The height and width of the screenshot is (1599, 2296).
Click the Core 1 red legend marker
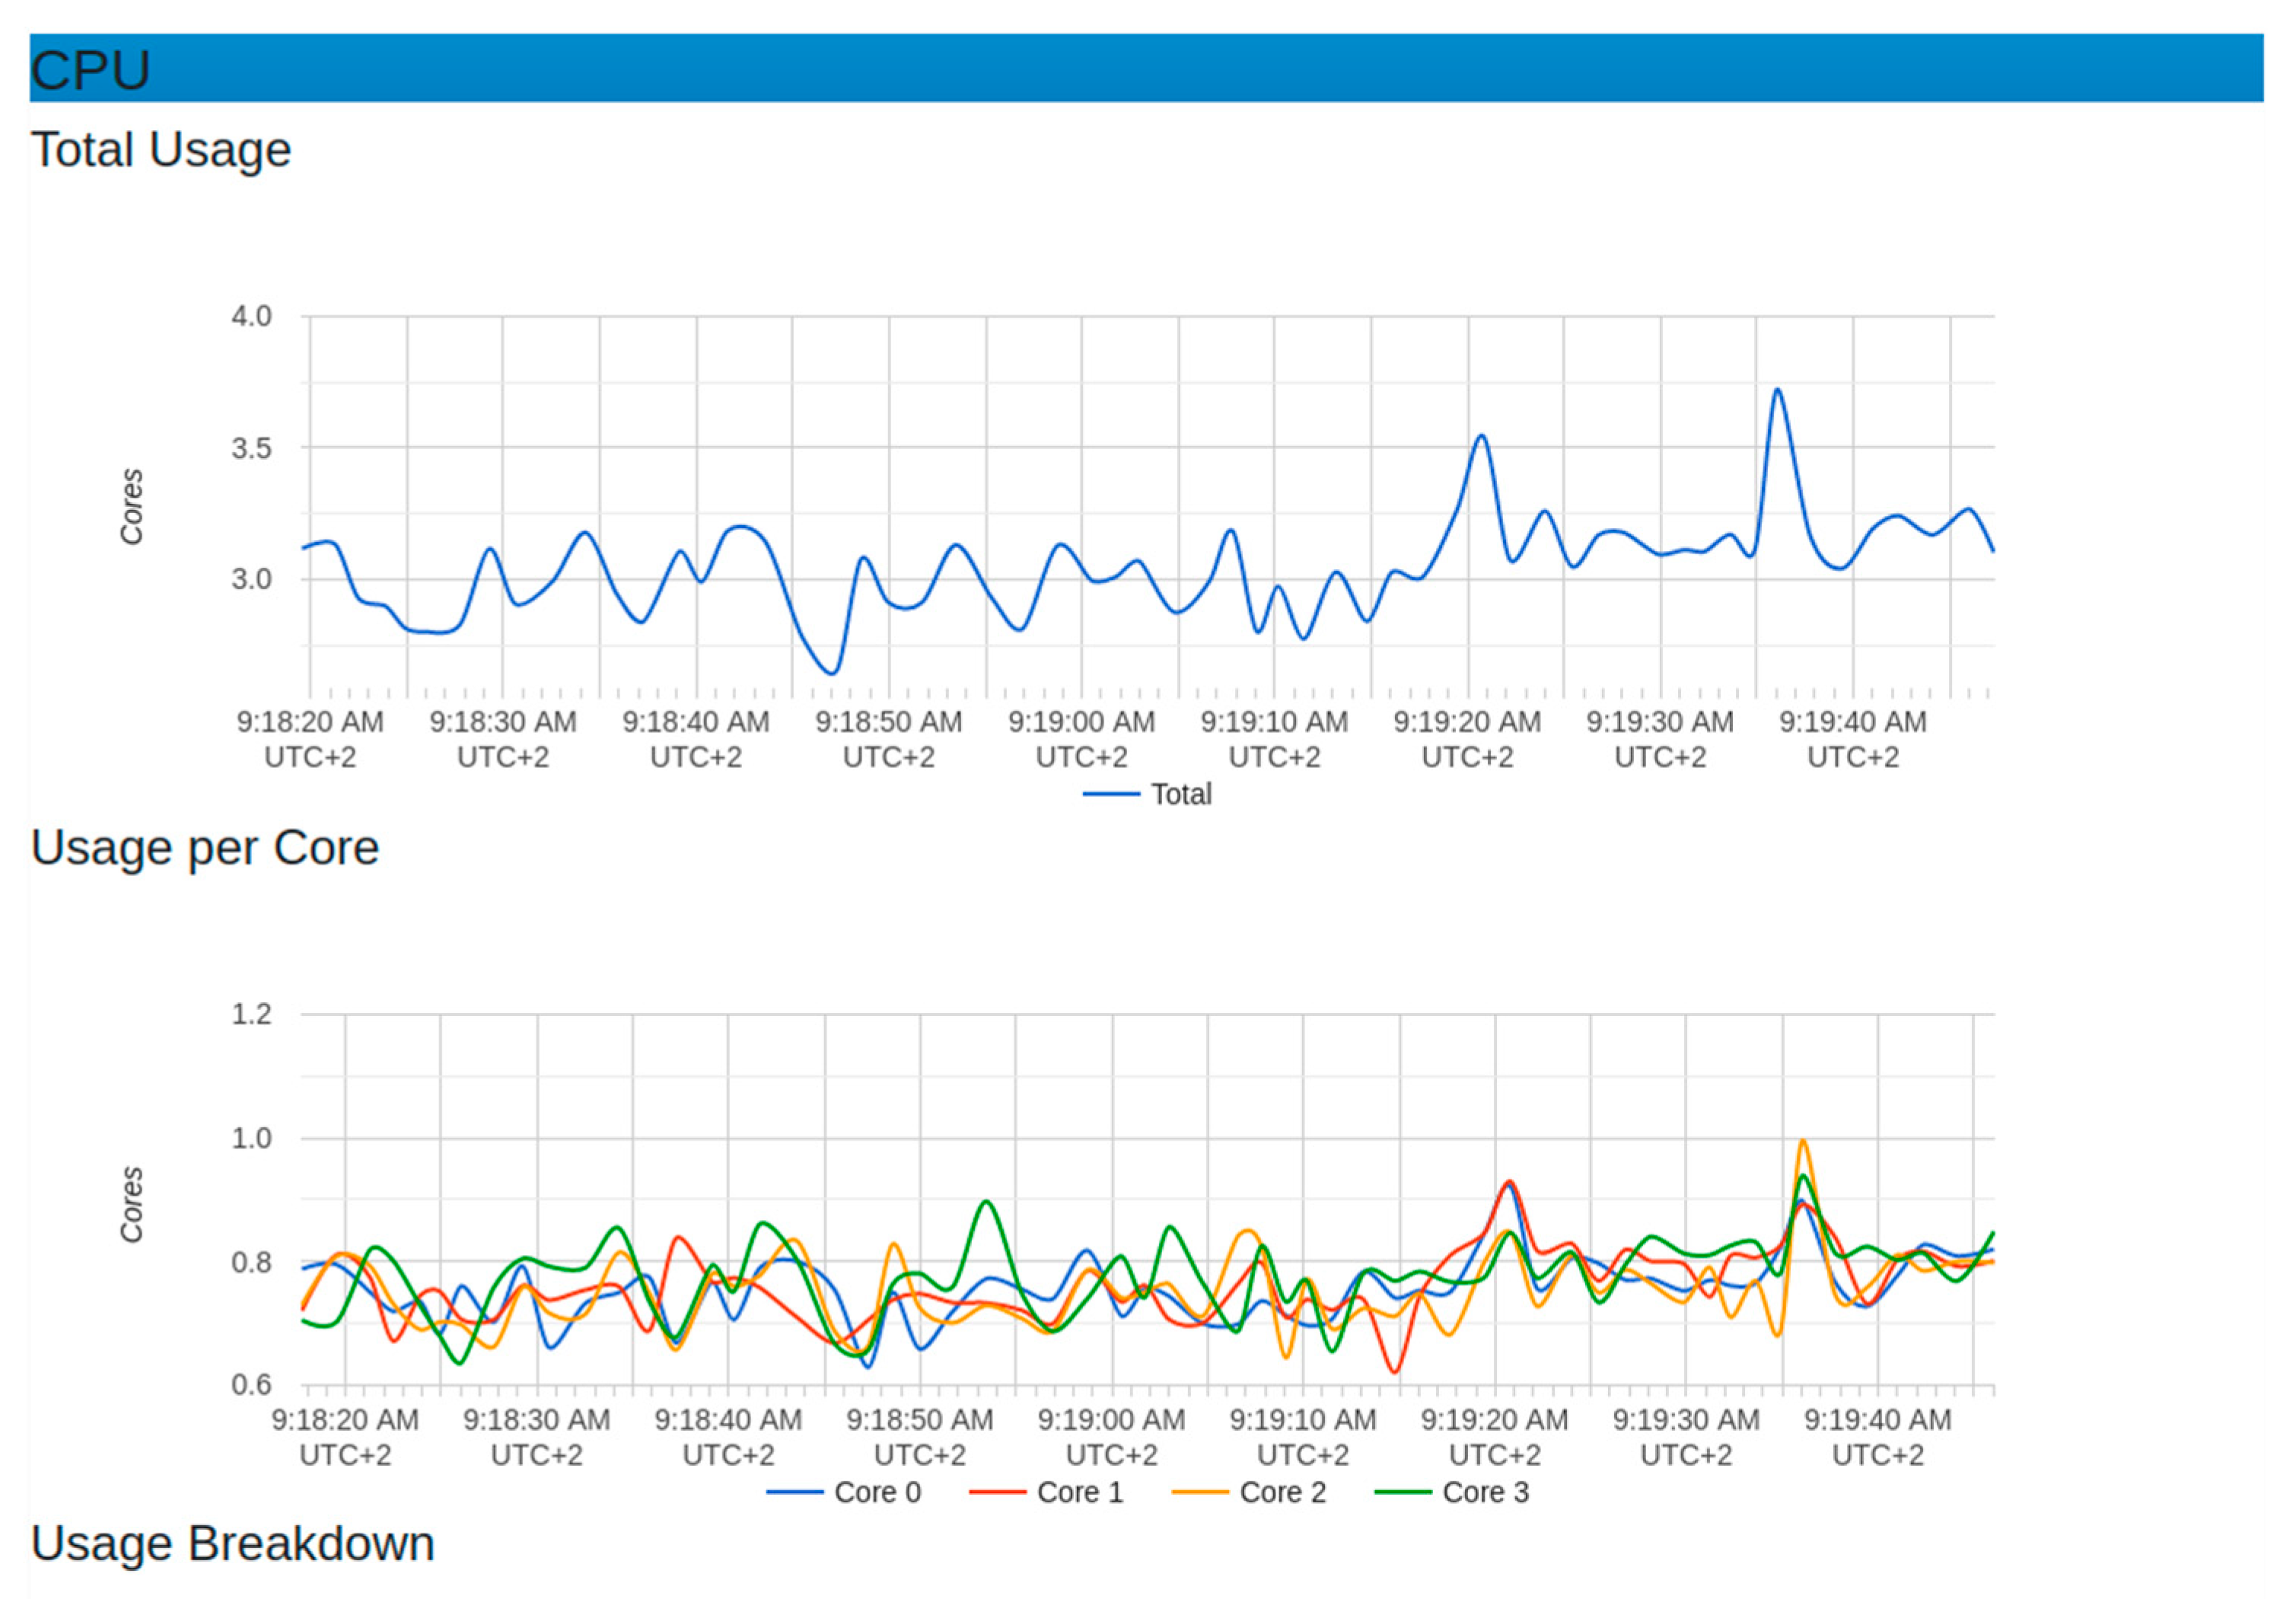[x=997, y=1492]
